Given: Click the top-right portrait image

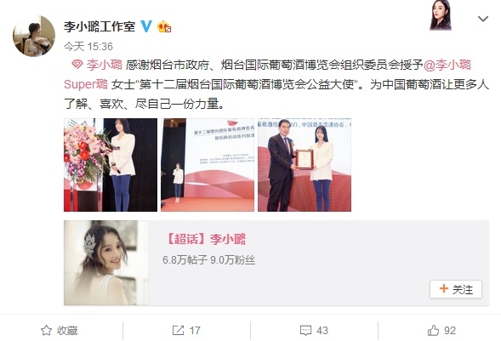Looking at the screenshot, I should click(x=441, y=15).
